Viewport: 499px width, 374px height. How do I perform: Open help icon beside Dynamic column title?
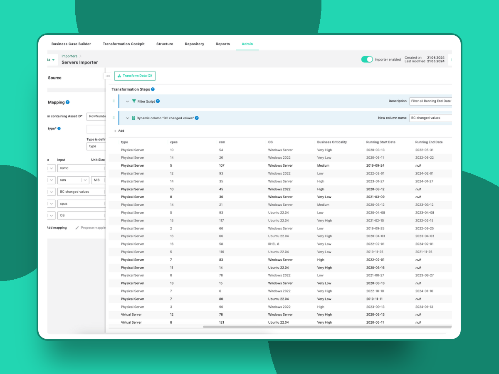(x=197, y=118)
